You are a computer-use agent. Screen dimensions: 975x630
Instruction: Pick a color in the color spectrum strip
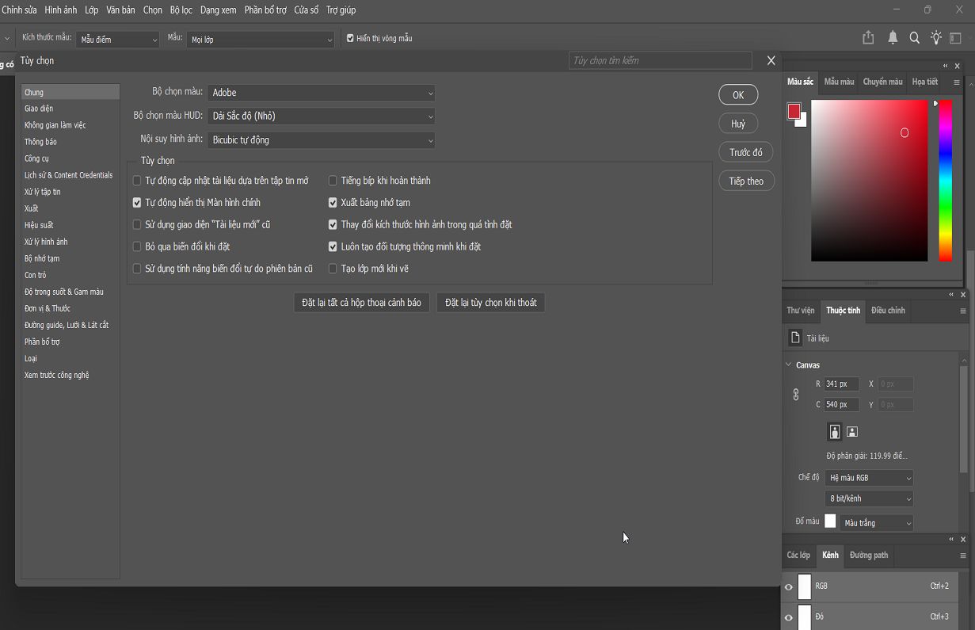point(944,180)
